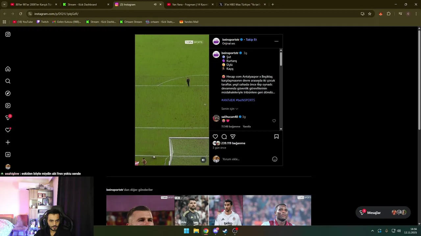Open emoji picker in comment box
Viewport: 421px width, 236px height.
point(275,159)
